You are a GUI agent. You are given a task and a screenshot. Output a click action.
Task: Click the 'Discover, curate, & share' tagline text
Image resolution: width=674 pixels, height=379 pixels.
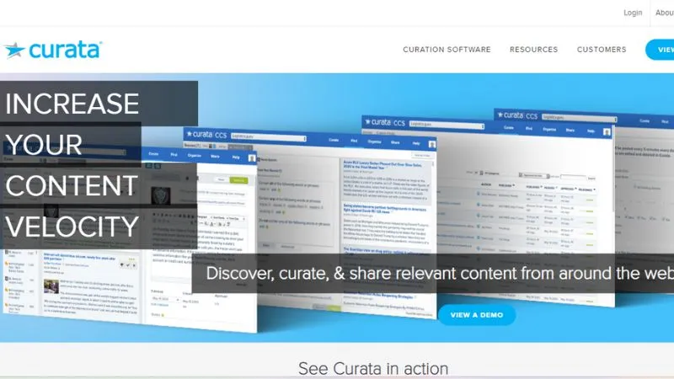click(440, 273)
